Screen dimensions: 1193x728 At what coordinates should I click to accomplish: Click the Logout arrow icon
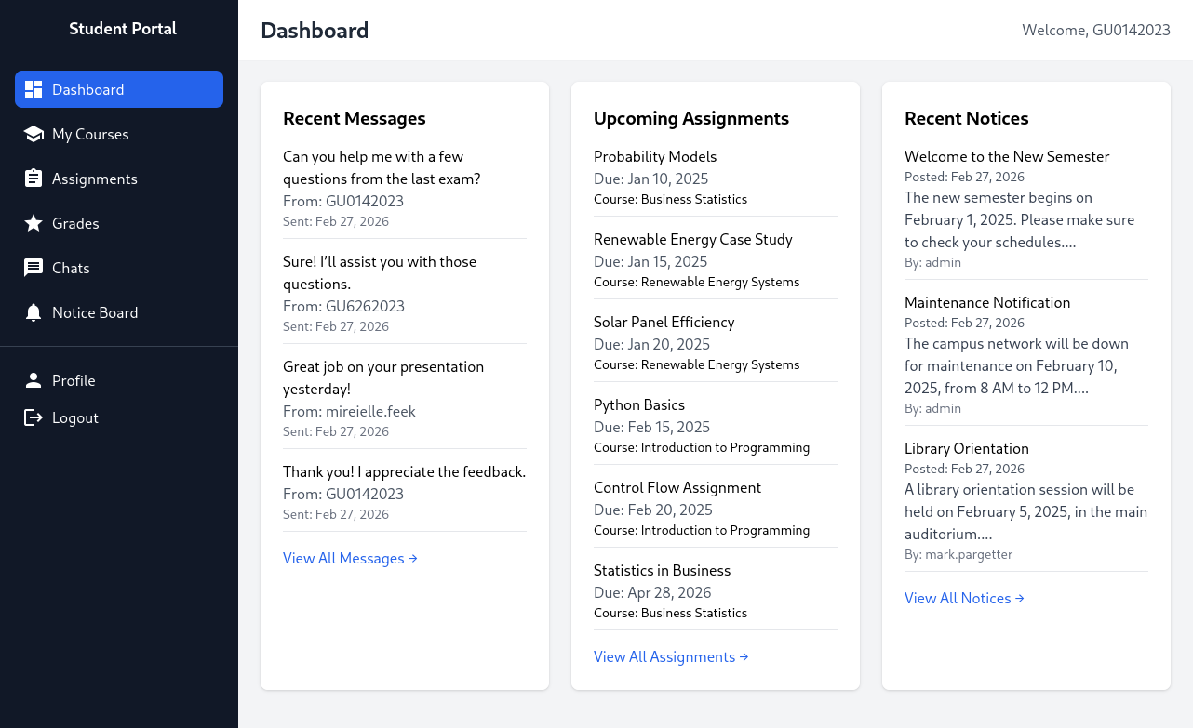tap(34, 417)
